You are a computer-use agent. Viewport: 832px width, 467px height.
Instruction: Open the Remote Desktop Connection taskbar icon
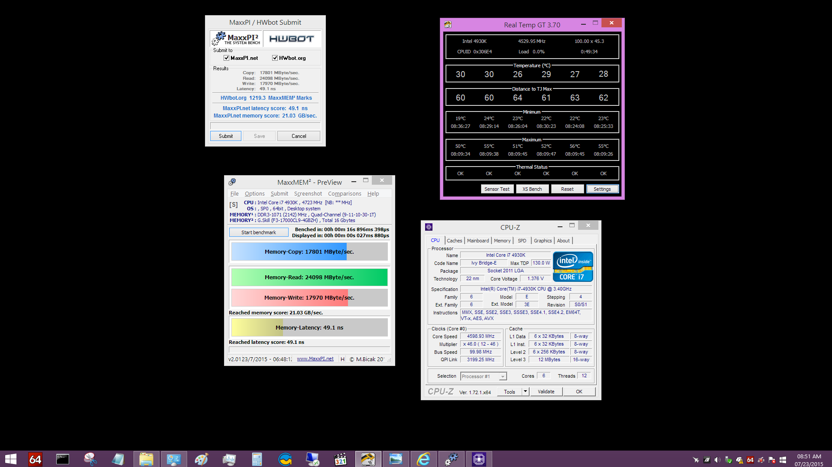click(312, 459)
